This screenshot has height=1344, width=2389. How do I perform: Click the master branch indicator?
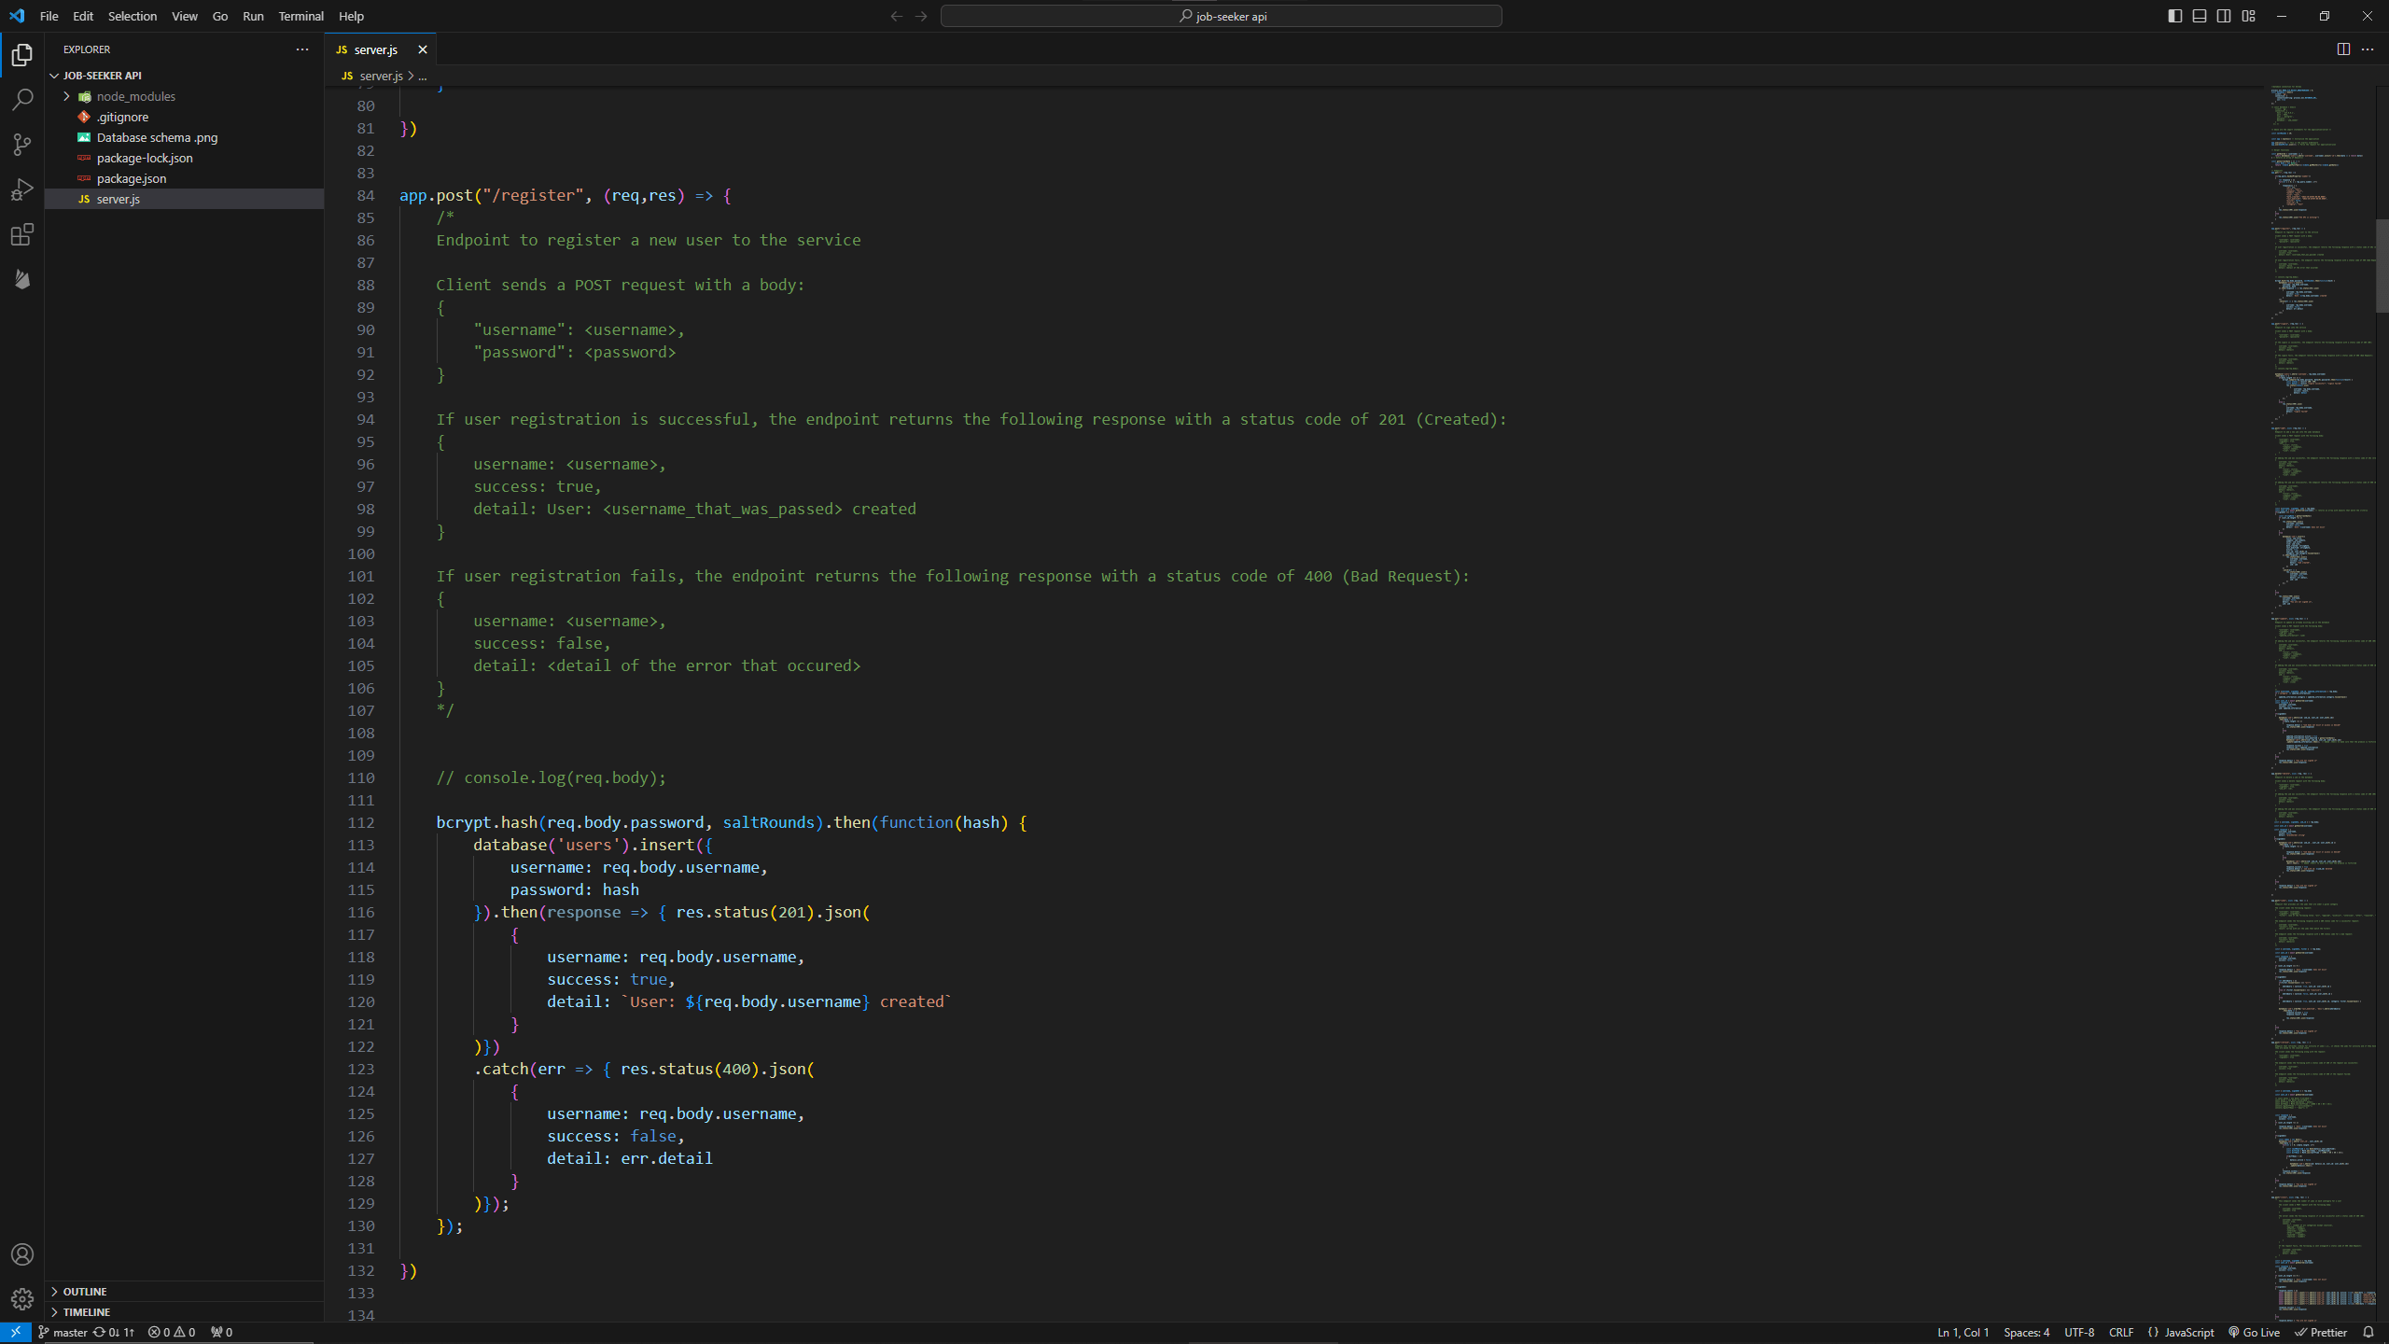pyautogui.click(x=63, y=1332)
